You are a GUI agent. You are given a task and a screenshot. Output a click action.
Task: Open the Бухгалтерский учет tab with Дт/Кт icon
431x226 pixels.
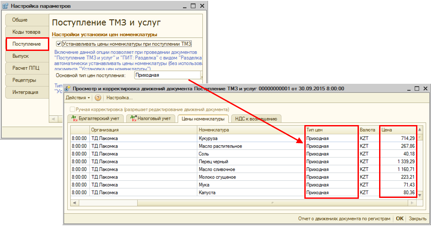[95, 118]
